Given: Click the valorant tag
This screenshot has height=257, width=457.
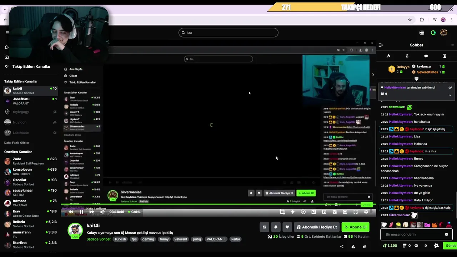Looking at the screenshot, I should [x=181, y=239].
